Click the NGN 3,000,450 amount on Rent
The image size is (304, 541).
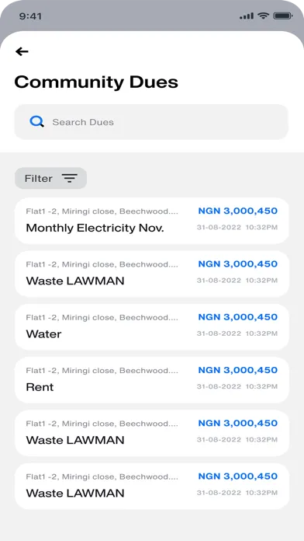(238, 370)
